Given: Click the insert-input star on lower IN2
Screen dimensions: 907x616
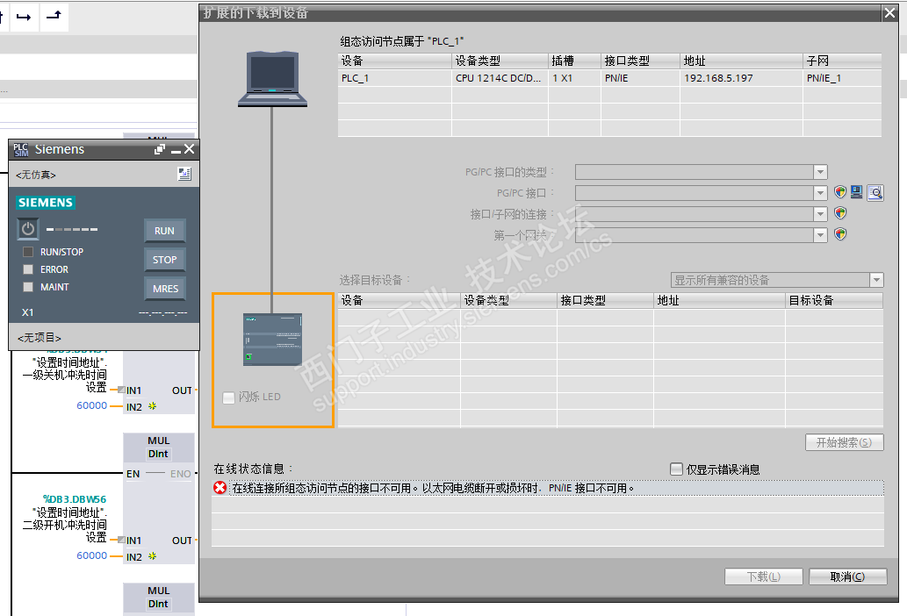Looking at the screenshot, I should 152,556.
